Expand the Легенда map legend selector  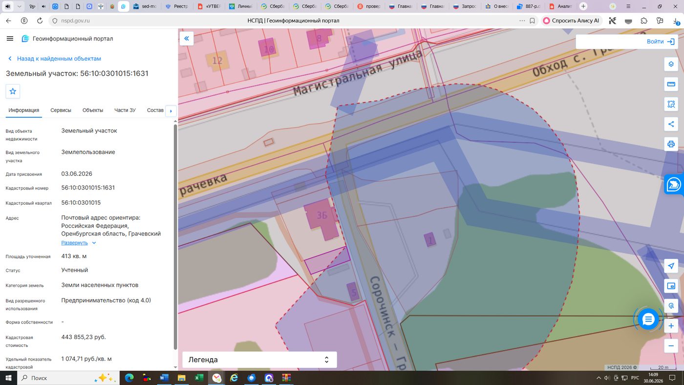click(259, 360)
